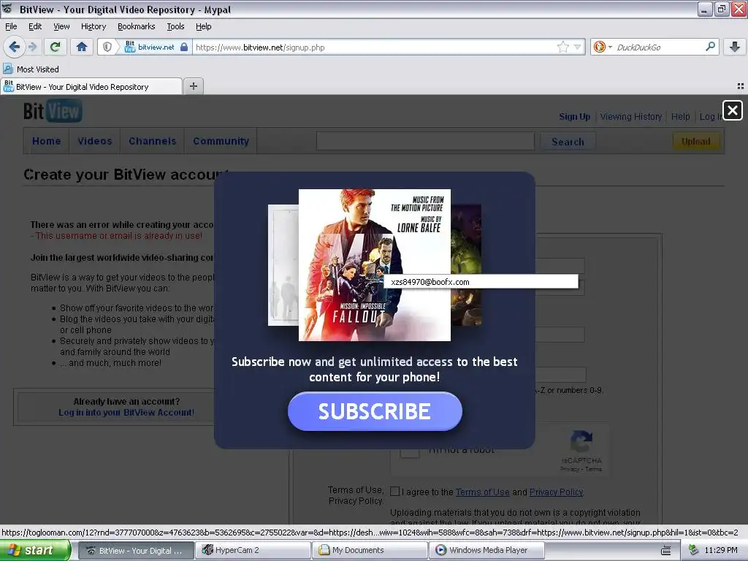This screenshot has width=748, height=561.
Task: Click the BitView site search box
Action: pos(425,141)
